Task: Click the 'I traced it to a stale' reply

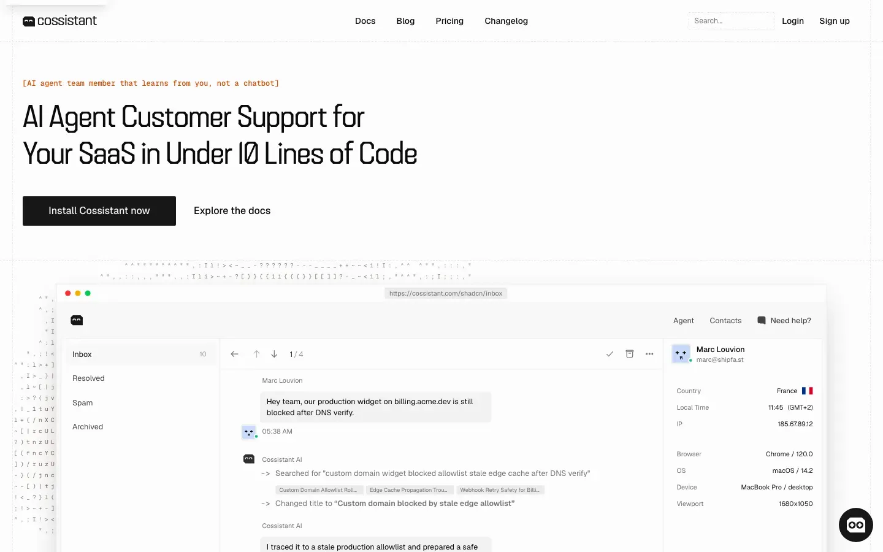Action: point(376,545)
